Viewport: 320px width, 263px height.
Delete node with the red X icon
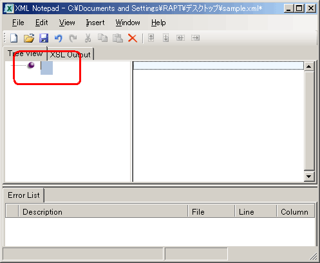pos(133,38)
